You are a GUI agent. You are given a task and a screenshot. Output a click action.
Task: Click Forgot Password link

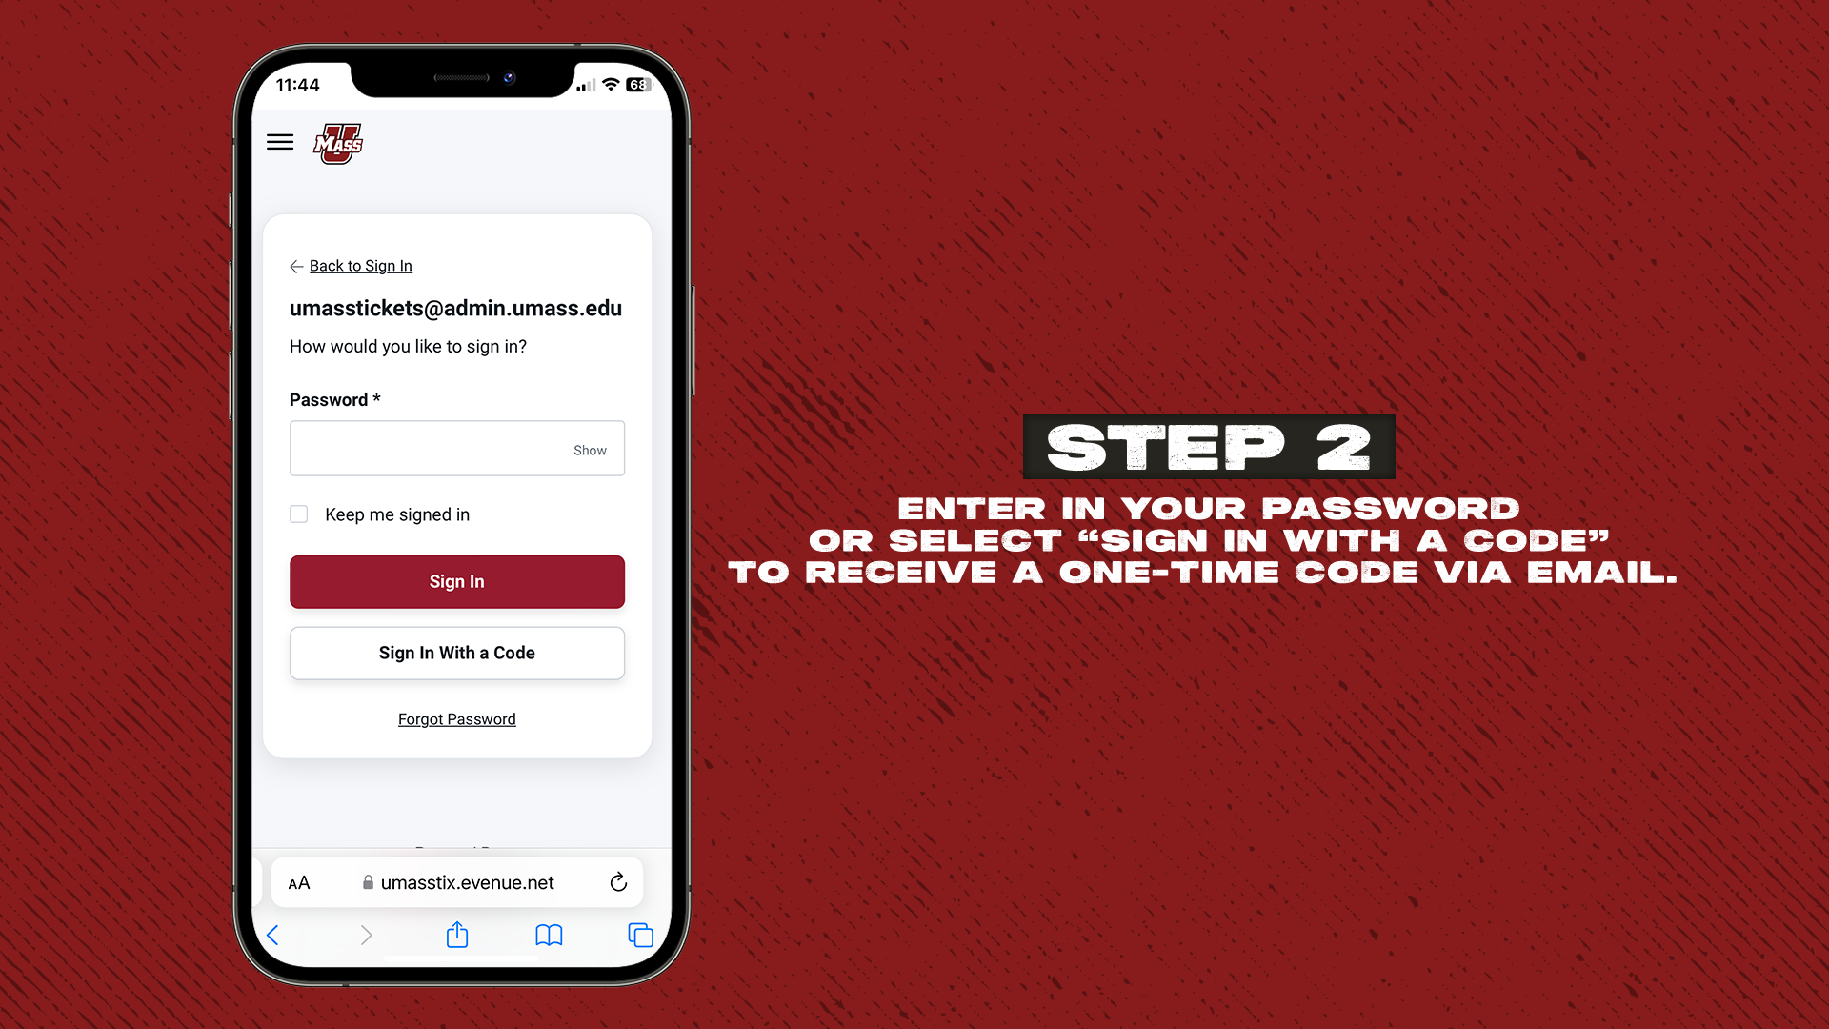click(x=456, y=718)
